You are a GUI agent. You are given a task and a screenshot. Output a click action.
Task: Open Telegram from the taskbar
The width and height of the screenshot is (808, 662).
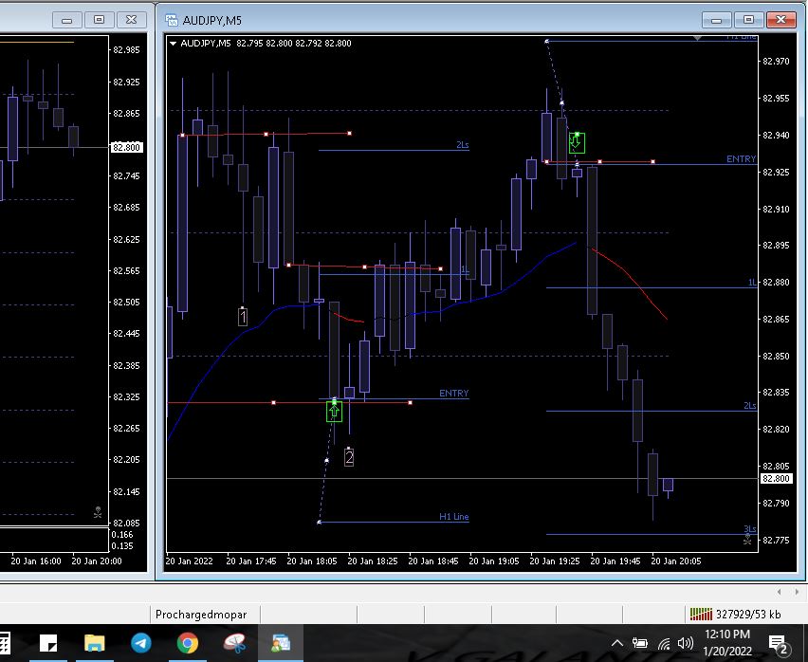[x=140, y=644]
